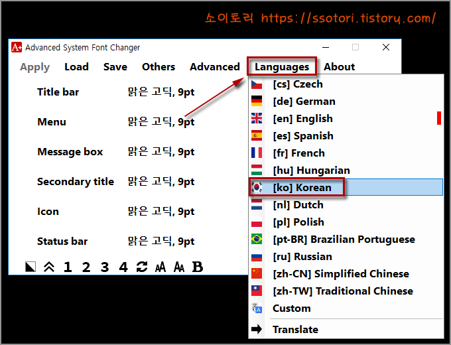The height and width of the screenshot is (345, 451).
Task: Open the Load menu
Action: coord(76,67)
